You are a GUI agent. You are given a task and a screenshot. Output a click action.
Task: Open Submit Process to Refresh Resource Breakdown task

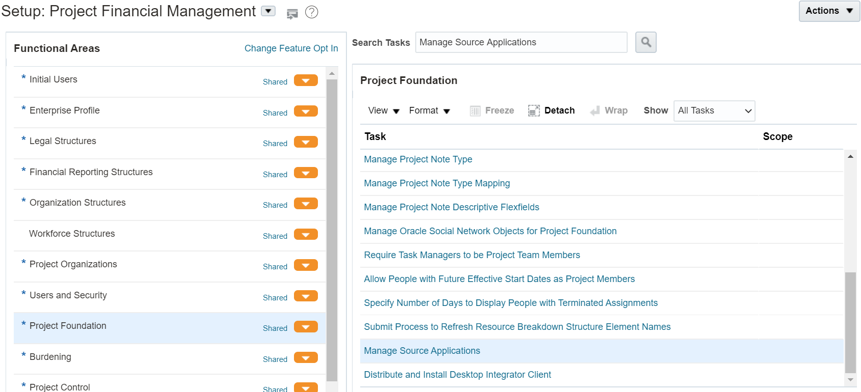(x=517, y=327)
